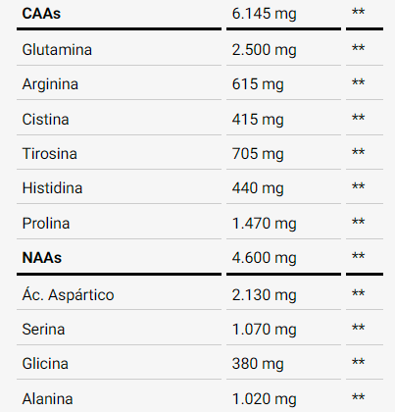Select the Arginina ingredient name

tap(50, 84)
